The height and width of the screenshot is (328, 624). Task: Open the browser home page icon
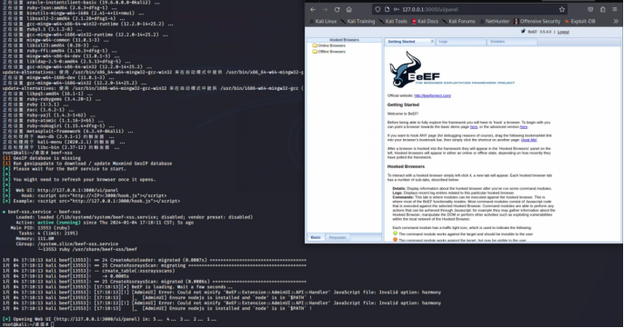(349, 10)
